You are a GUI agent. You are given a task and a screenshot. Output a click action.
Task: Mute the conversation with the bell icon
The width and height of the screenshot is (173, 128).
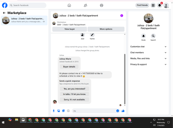[144, 36]
